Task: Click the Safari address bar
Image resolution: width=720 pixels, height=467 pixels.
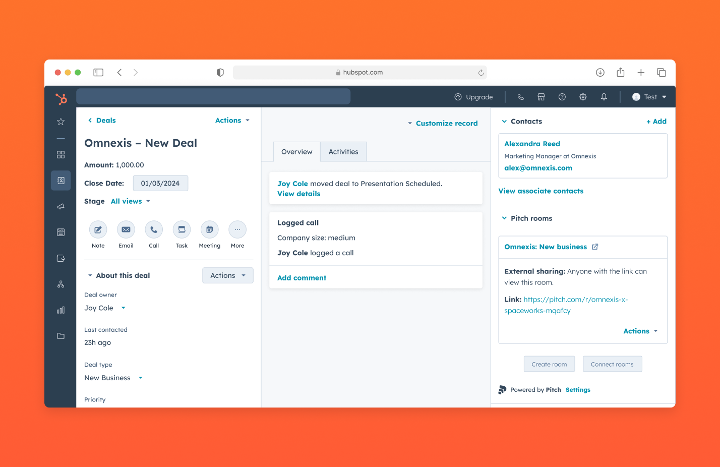Action: coord(359,73)
